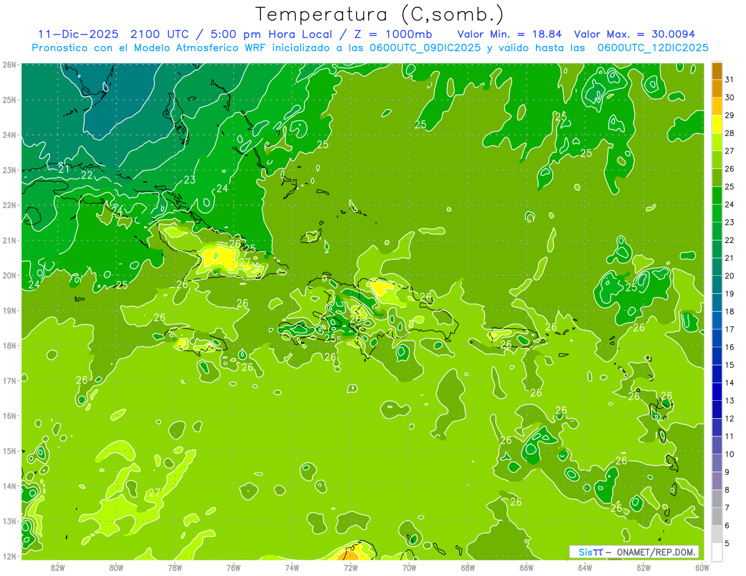Select the 'Z = 1000mb' level text

tap(393, 34)
